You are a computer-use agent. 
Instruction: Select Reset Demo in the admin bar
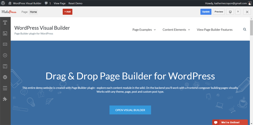click(75, 3)
